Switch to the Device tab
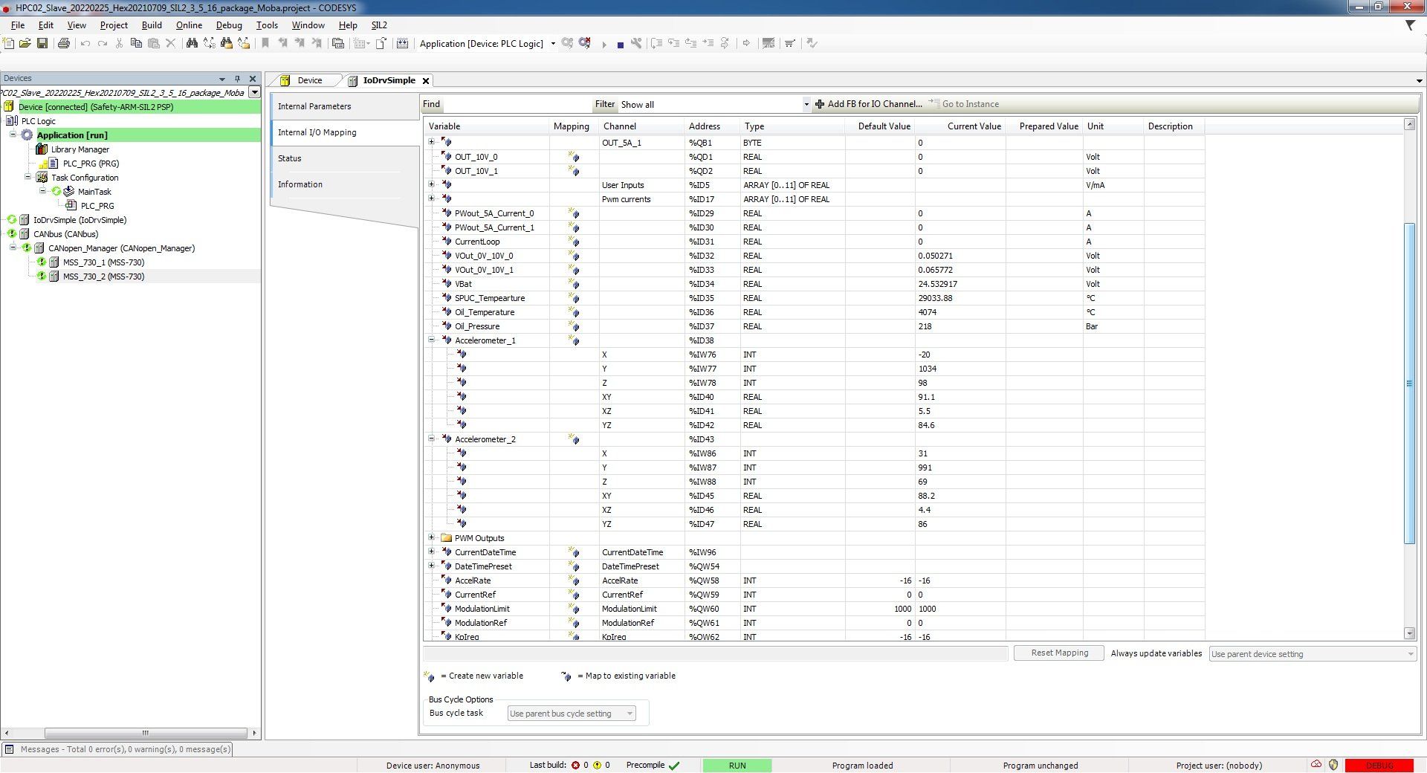The width and height of the screenshot is (1427, 773). pos(309,80)
